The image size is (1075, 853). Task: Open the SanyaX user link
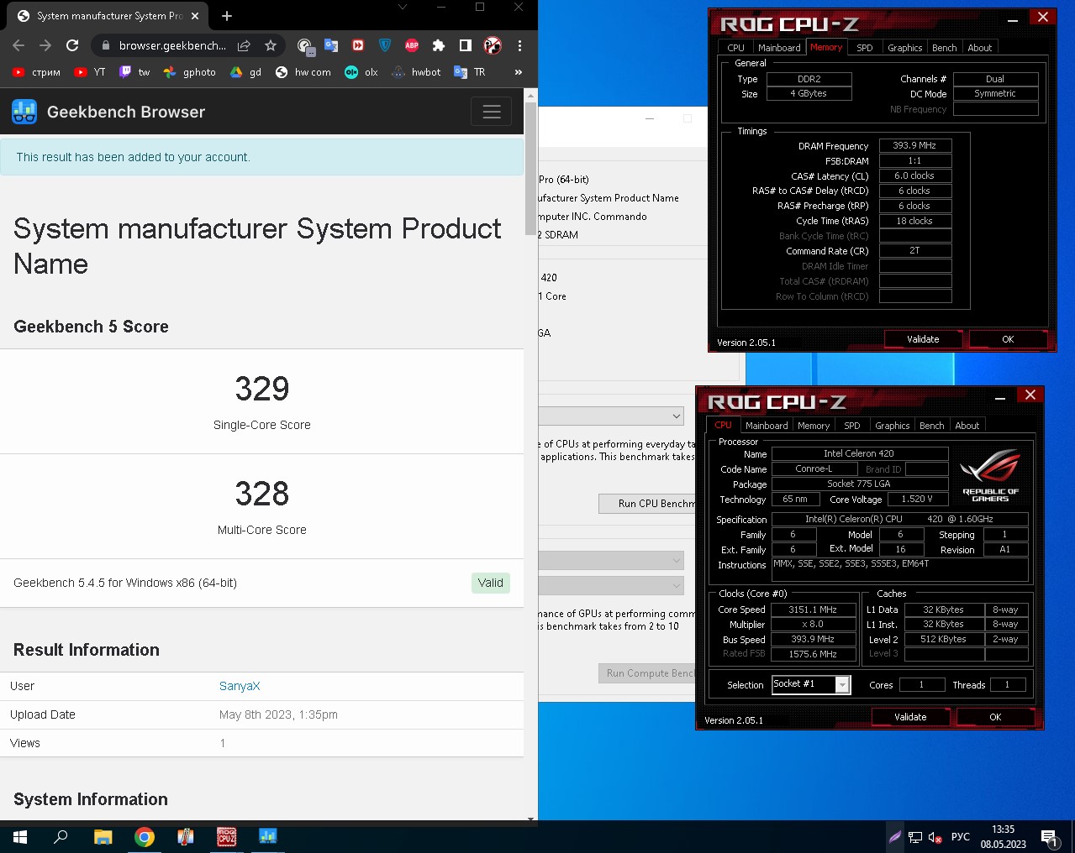point(240,686)
